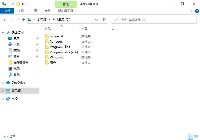Click the Up one level arrow
Viewport: 200px width, 140px height.
(x=24, y=20)
